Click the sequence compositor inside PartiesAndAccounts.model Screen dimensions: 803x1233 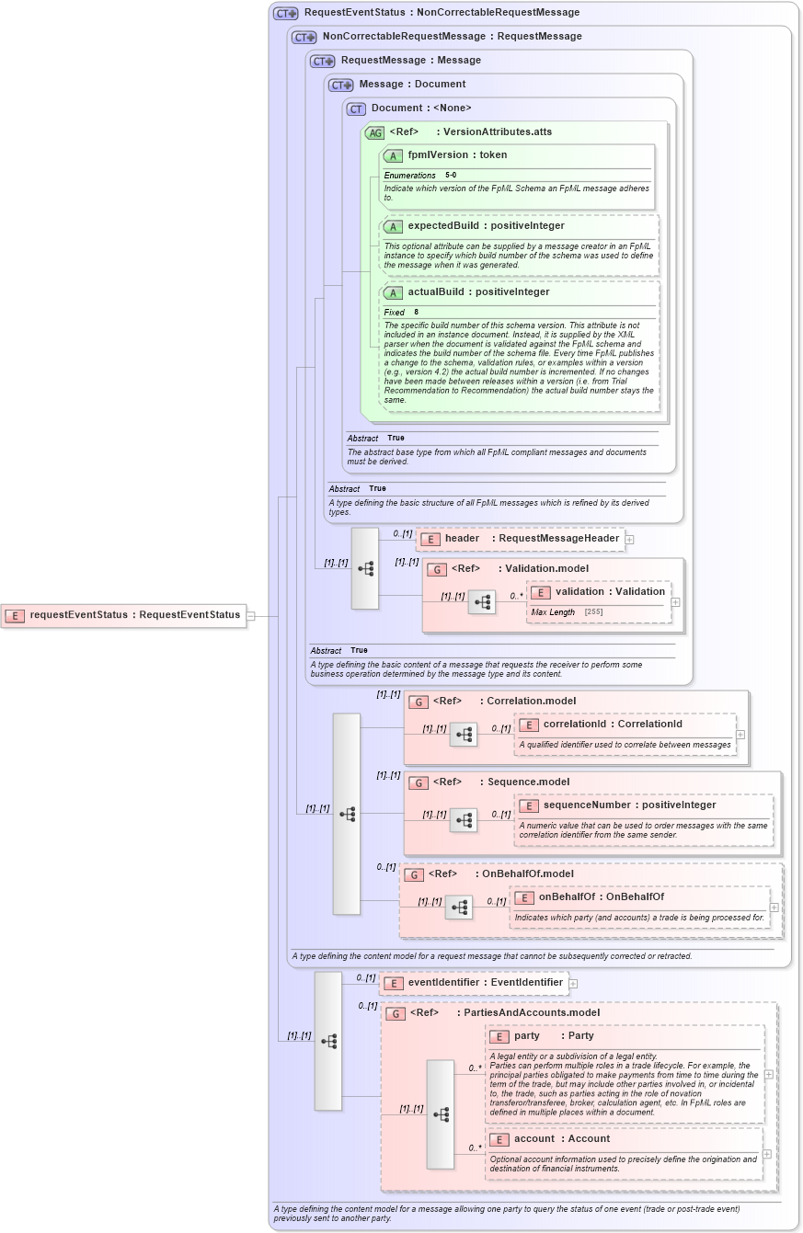point(441,1114)
